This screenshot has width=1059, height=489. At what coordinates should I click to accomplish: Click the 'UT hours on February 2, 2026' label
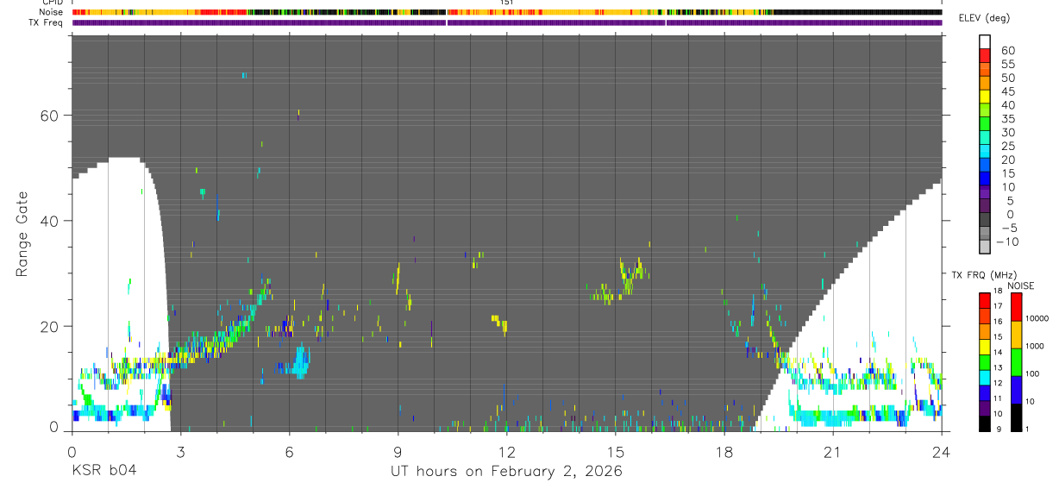[x=506, y=471]
